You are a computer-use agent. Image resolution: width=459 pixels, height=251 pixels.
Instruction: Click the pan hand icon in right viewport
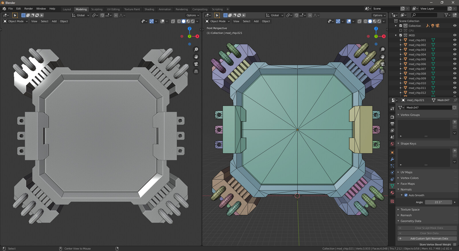click(x=382, y=57)
